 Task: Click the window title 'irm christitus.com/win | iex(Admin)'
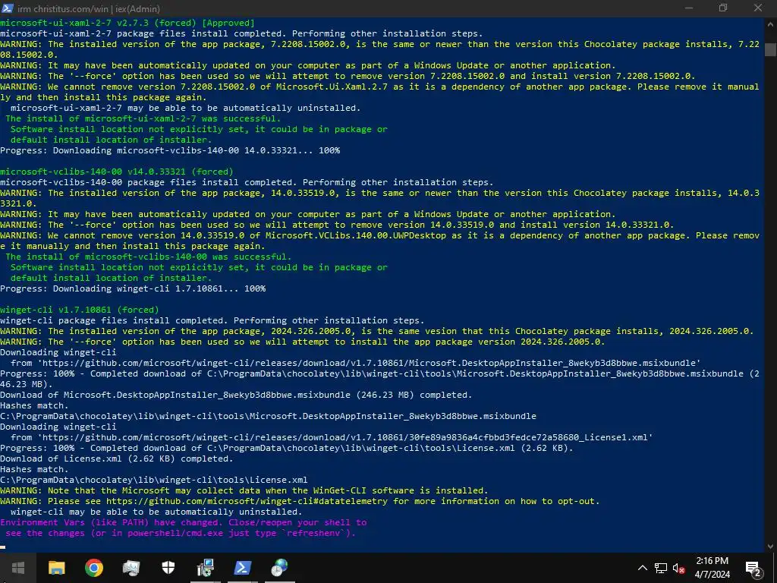(x=89, y=8)
